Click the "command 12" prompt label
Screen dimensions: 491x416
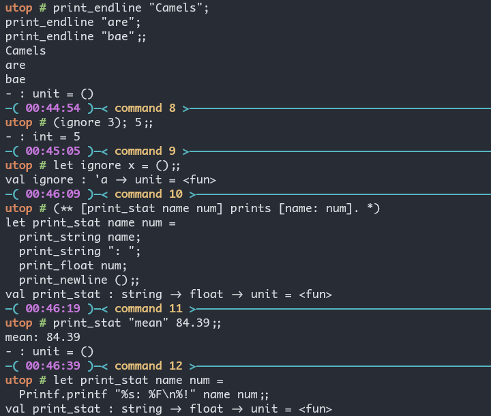148,366
